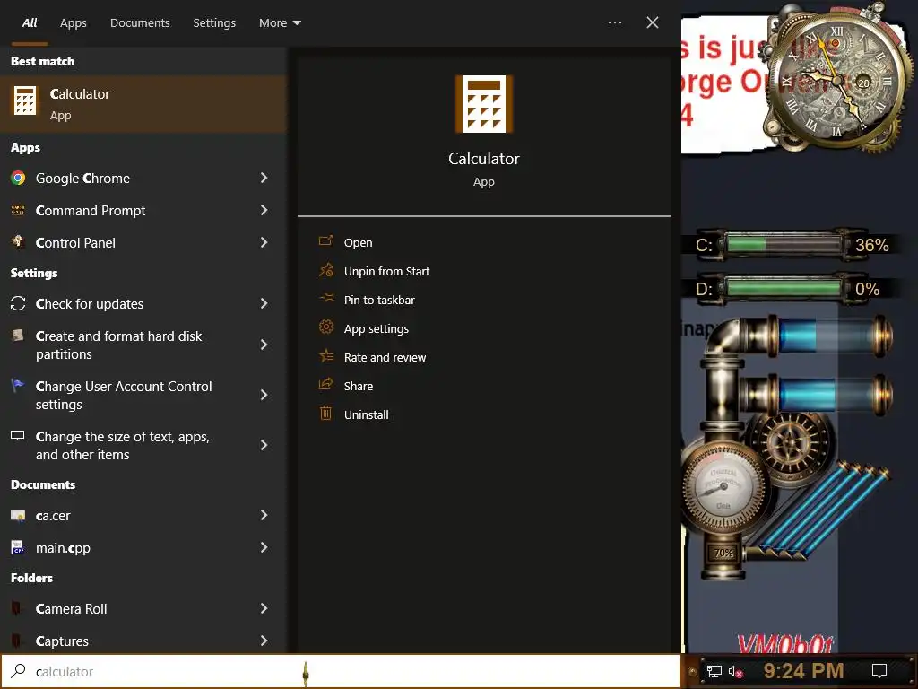The width and height of the screenshot is (918, 689).
Task: Click the round pressure gauge desktop gadget
Action: 723,487
